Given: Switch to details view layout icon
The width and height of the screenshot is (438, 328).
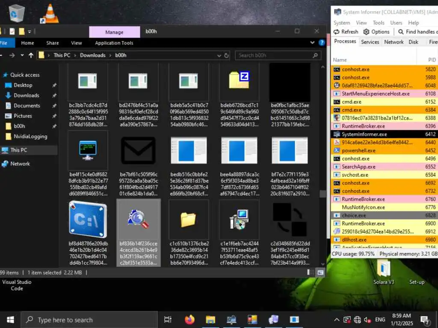Looking at the screenshot, I should 310,272.
